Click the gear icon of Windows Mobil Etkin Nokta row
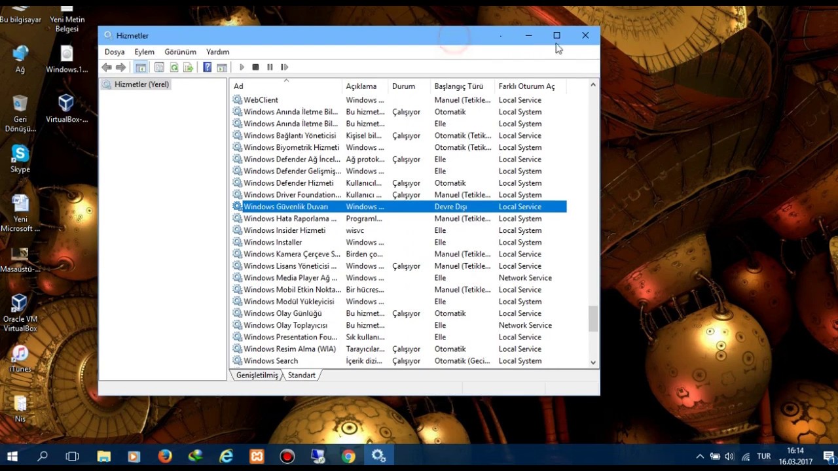 click(x=237, y=290)
